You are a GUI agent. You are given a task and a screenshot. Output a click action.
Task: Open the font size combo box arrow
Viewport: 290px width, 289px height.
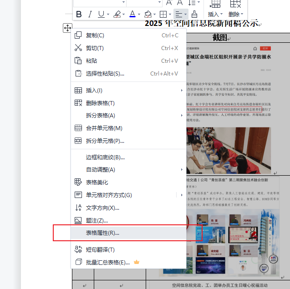pos(159,2)
